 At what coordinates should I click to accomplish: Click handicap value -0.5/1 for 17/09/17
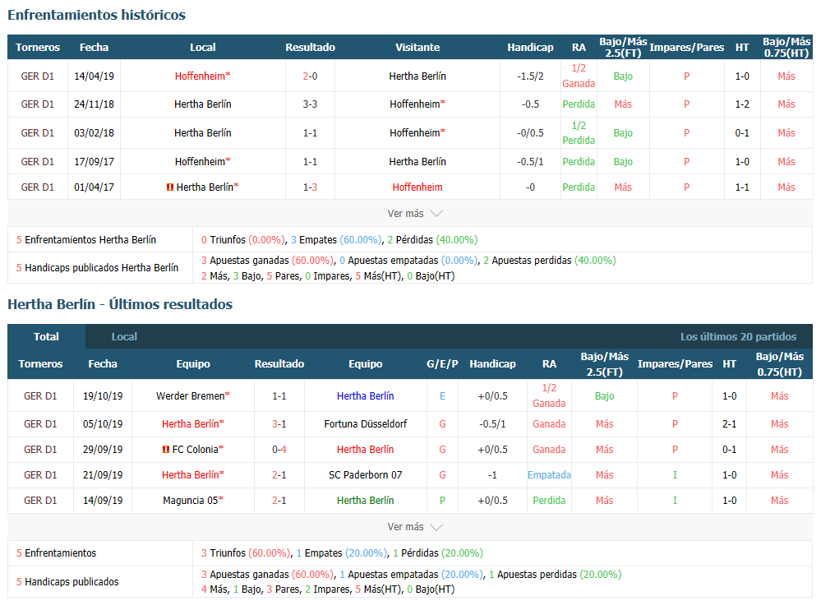tap(530, 162)
